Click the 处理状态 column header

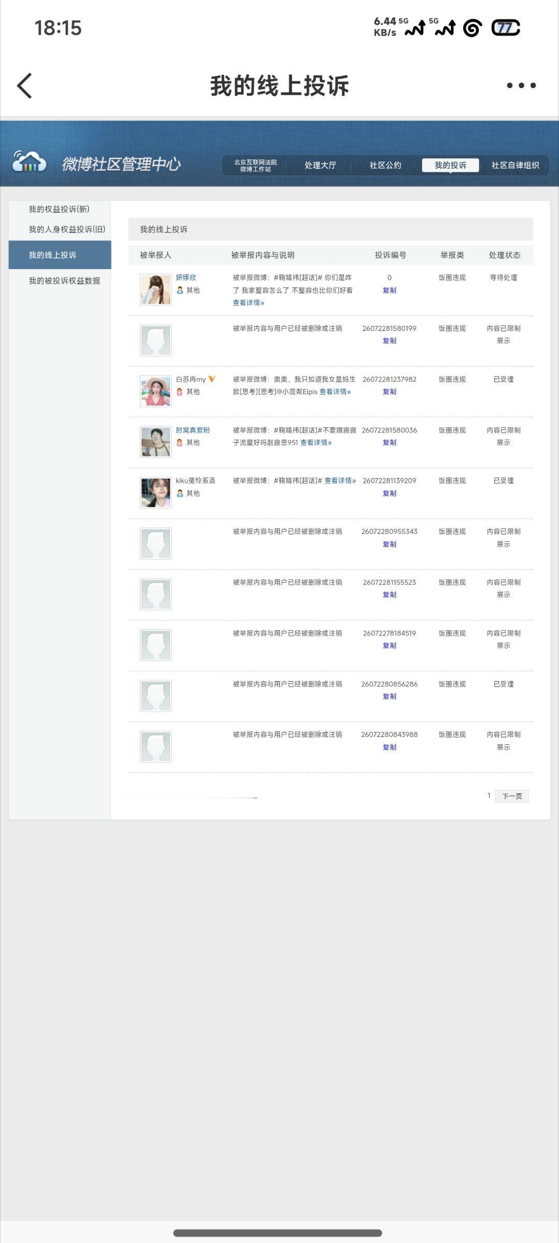505,255
